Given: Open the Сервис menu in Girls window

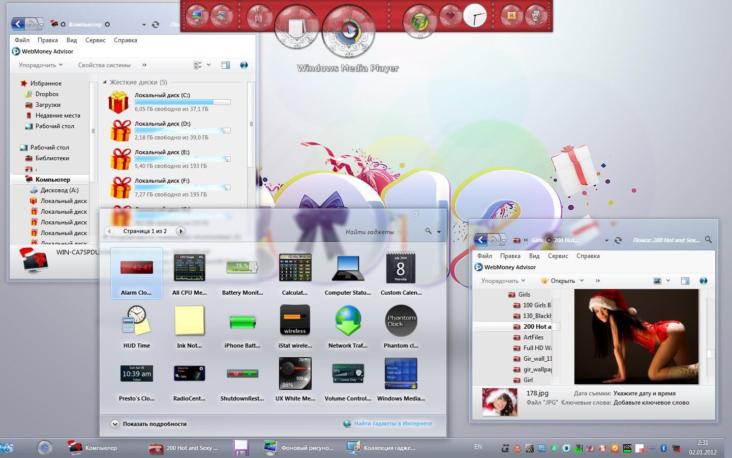Looking at the screenshot, I should point(558,256).
